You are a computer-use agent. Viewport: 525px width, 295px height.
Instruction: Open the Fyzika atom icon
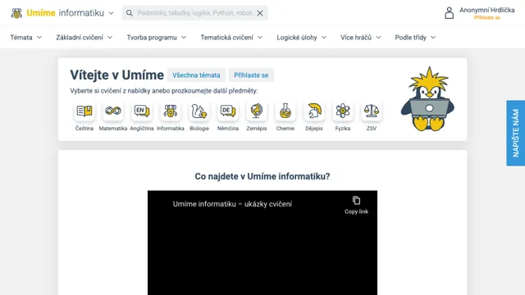tap(343, 111)
